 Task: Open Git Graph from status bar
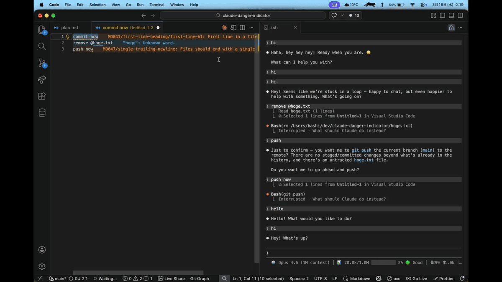pyautogui.click(x=200, y=278)
